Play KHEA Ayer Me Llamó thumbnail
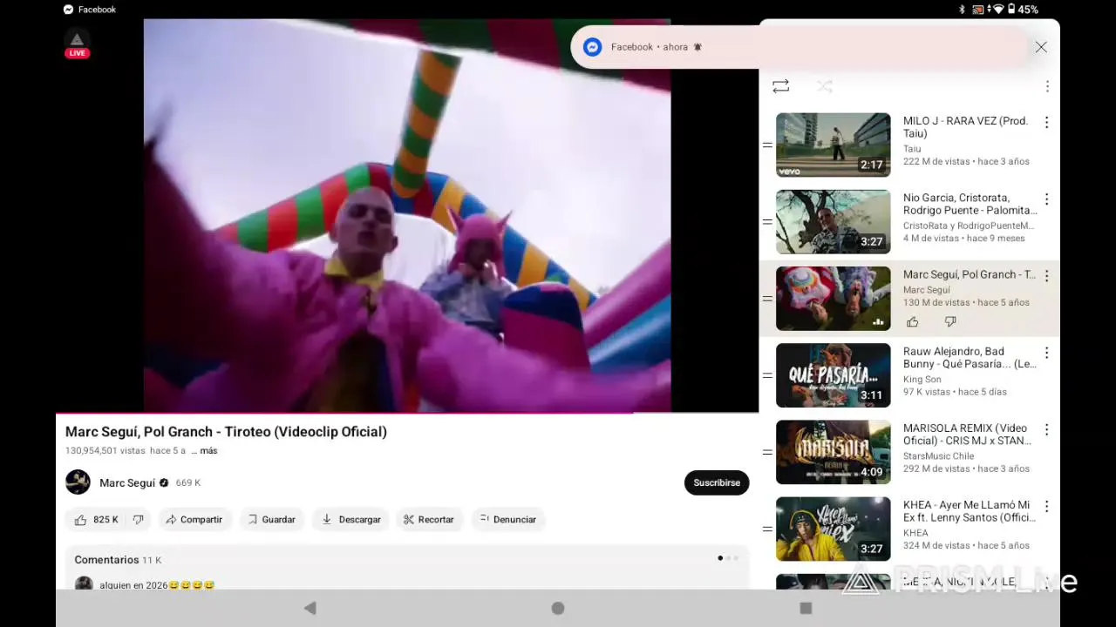This screenshot has width=1116, height=627. tap(834, 529)
